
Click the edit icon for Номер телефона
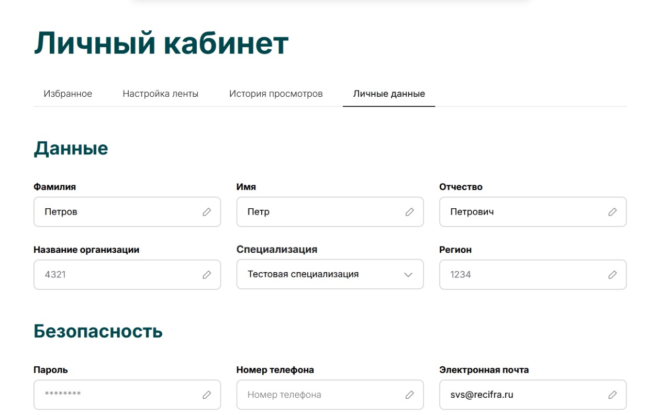click(410, 395)
